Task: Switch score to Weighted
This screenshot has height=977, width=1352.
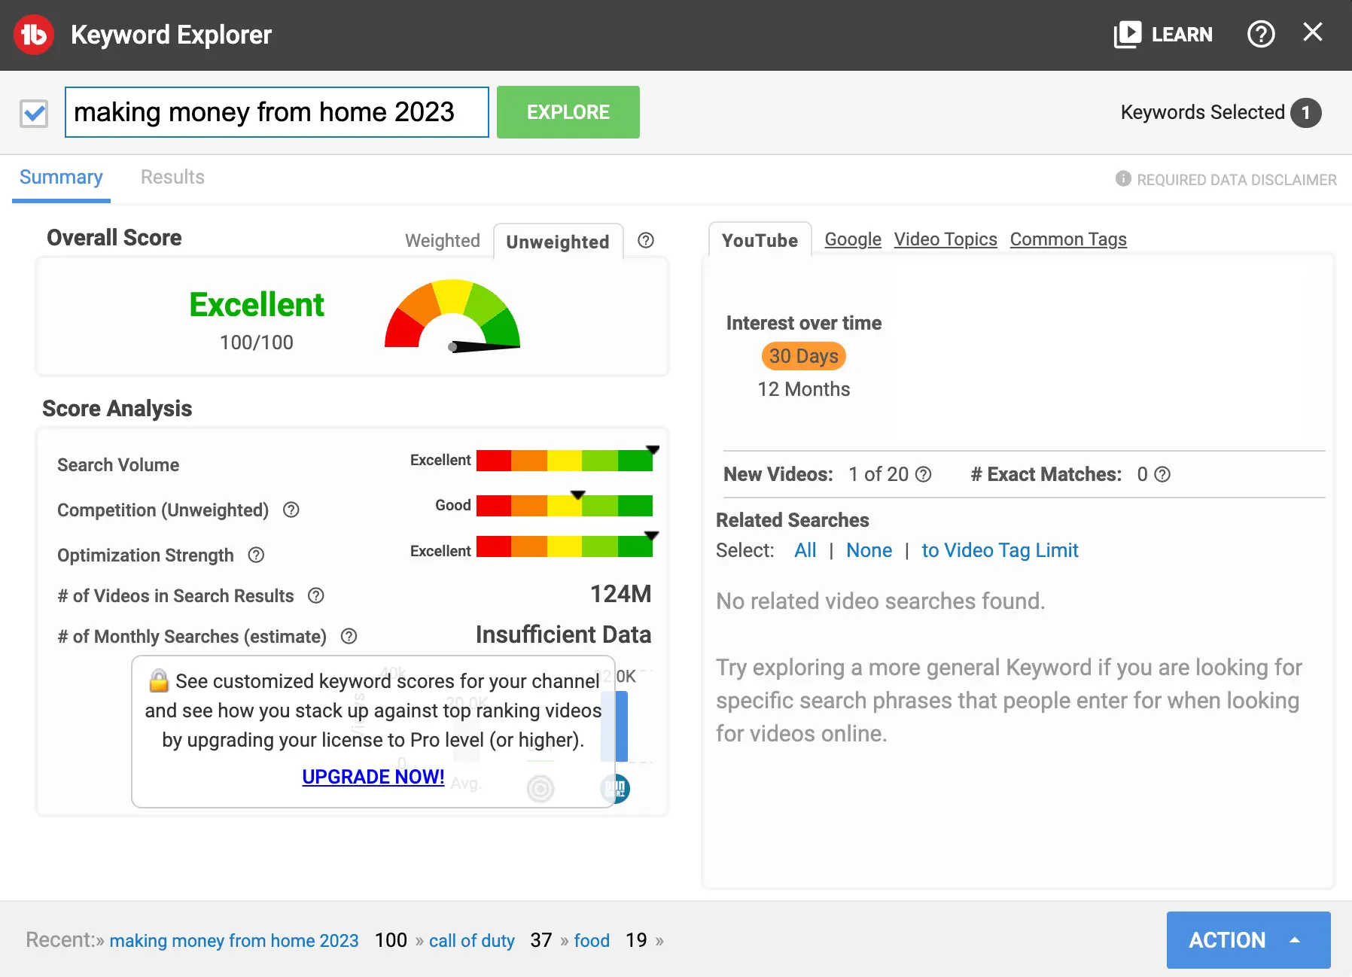Action: coord(442,241)
